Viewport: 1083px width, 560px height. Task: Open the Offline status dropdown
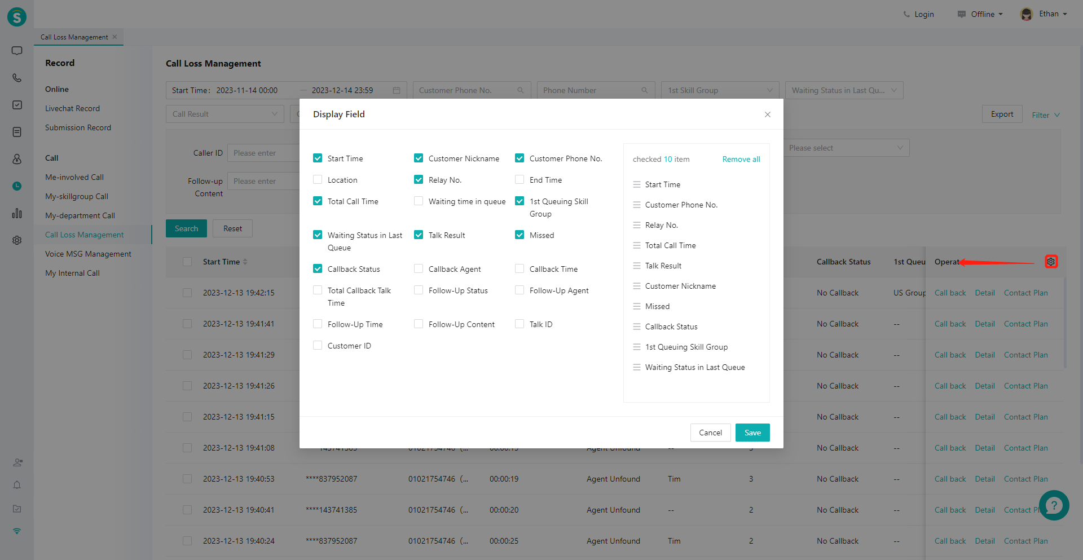980,14
